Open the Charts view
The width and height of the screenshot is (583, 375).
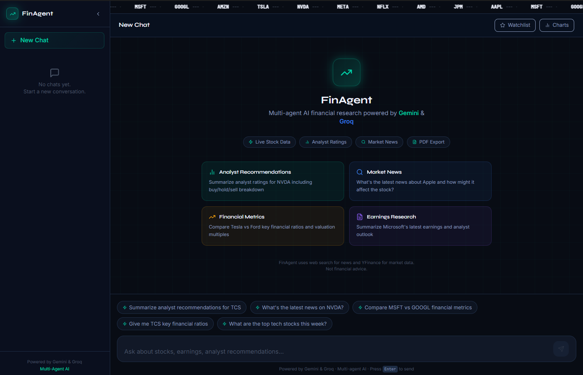point(557,25)
